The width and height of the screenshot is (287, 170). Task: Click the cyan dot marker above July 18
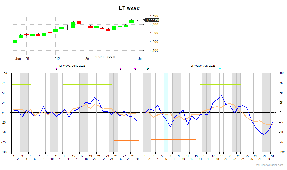coord(220,69)
